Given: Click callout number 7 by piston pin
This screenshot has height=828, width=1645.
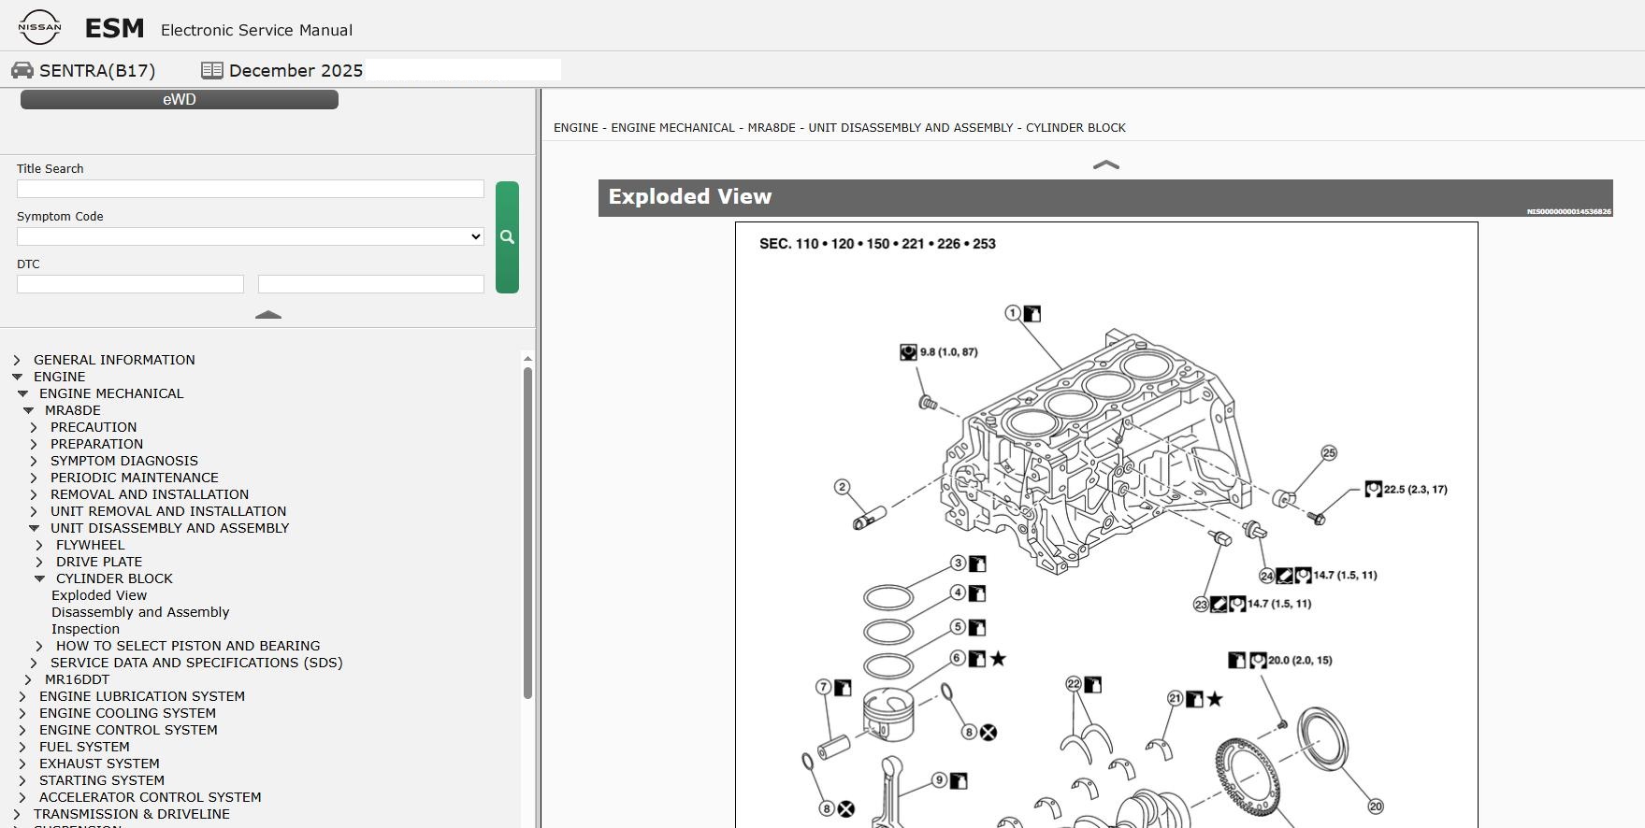Looking at the screenshot, I should pyautogui.click(x=824, y=688).
